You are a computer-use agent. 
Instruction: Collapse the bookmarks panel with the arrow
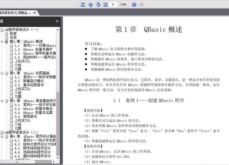click(57, 21)
